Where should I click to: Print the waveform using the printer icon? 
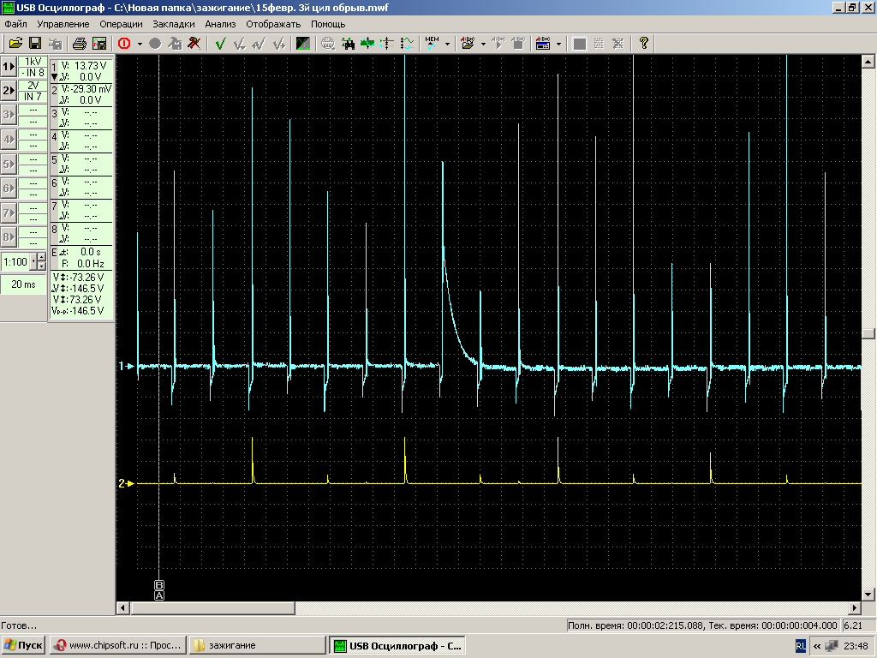tap(80, 43)
